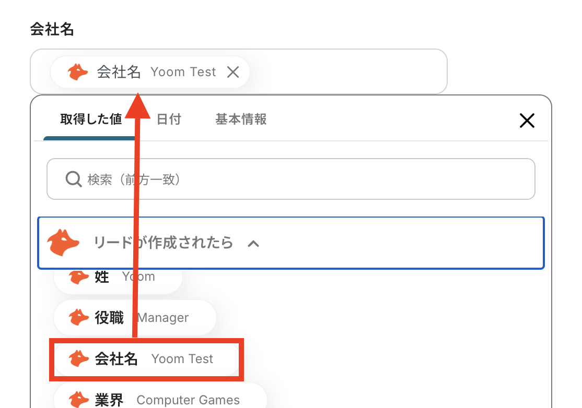Select the 会社名 Yoom Test value
The height and width of the screenshot is (408, 582).
coord(147,359)
